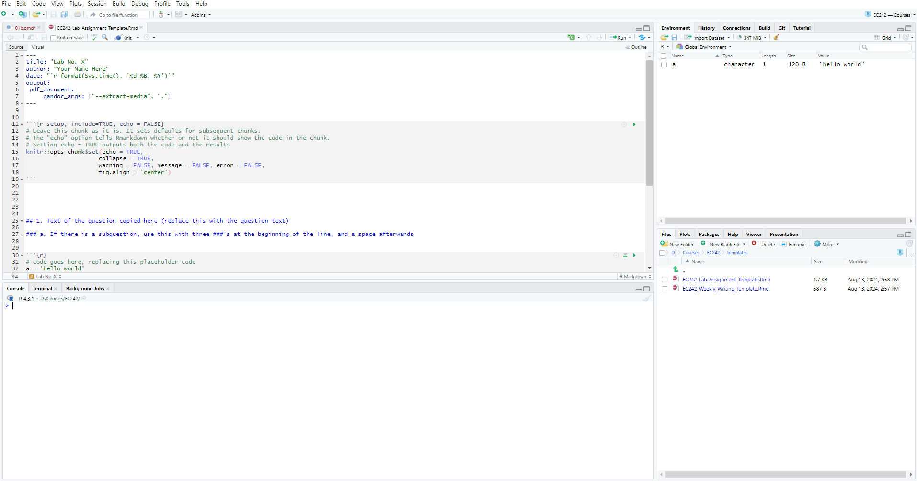Switch editor to Visual mode
The image size is (917, 481).
(x=38, y=47)
